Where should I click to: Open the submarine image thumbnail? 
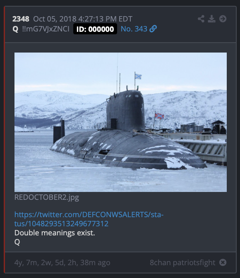(x=121, y=122)
